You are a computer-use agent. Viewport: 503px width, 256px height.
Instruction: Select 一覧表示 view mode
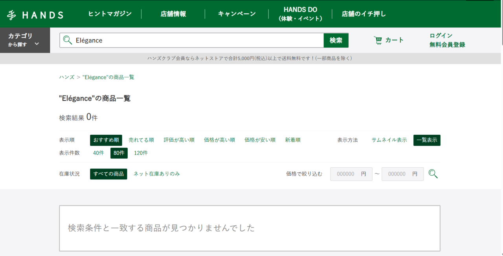pos(427,140)
